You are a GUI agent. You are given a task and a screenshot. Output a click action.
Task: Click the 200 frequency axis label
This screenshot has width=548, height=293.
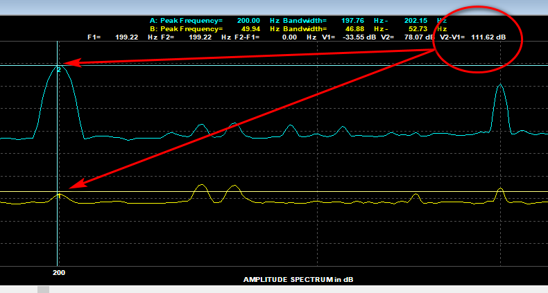pyautogui.click(x=59, y=273)
